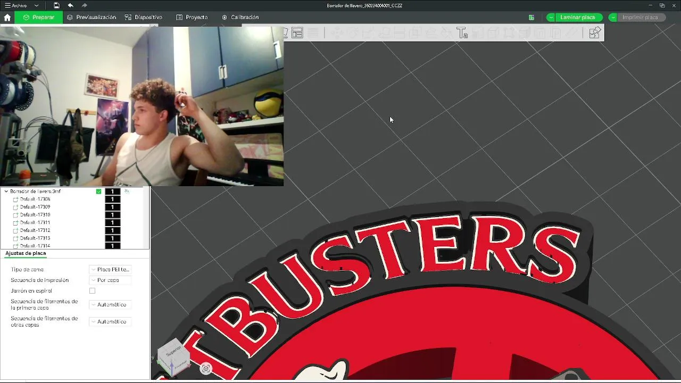Click the part icon beside Default-17310
681x383 pixels.
[x=15, y=215]
